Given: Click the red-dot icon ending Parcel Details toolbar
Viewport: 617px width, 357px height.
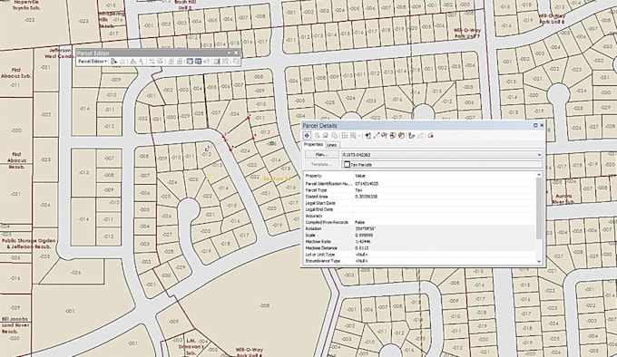Looking at the screenshot, I should tap(431, 136).
